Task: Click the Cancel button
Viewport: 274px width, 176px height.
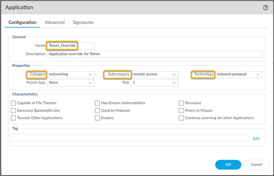Action: click(x=256, y=164)
